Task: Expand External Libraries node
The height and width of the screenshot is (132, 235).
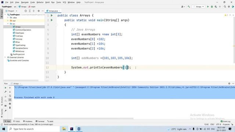Action: pos(5,57)
